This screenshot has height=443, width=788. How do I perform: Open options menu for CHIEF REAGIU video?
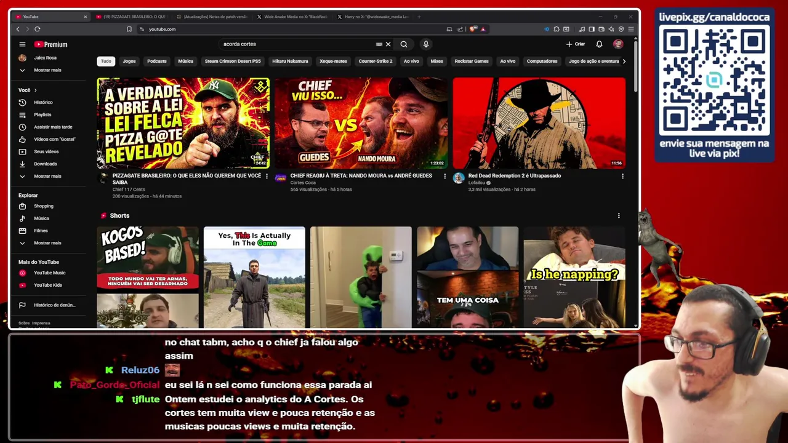[x=444, y=176]
